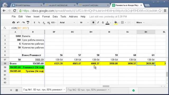169x95 pixels.
Task: Click the Print icon in toolbar
Action: 13,22
